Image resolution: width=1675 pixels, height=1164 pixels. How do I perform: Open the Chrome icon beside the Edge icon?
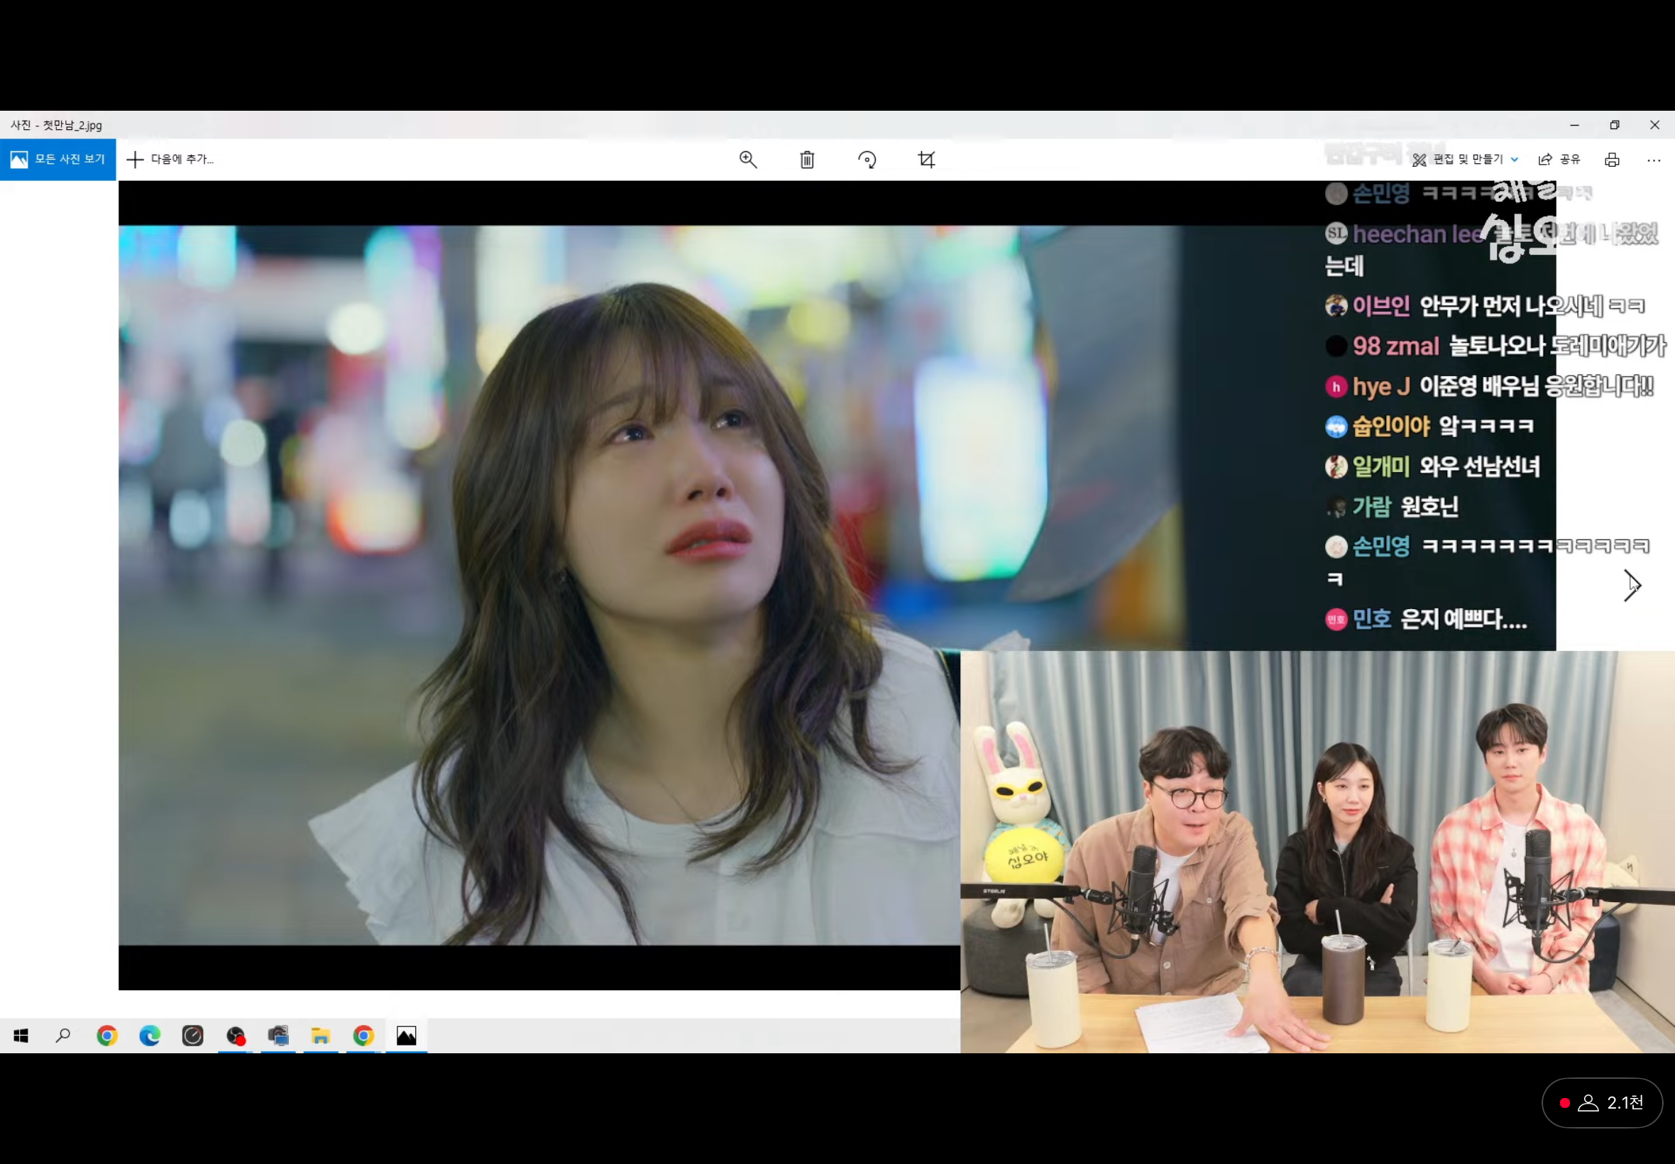point(107,1036)
